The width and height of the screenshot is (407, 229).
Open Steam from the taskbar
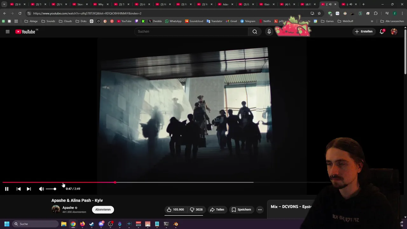pyautogui.click(x=92, y=224)
